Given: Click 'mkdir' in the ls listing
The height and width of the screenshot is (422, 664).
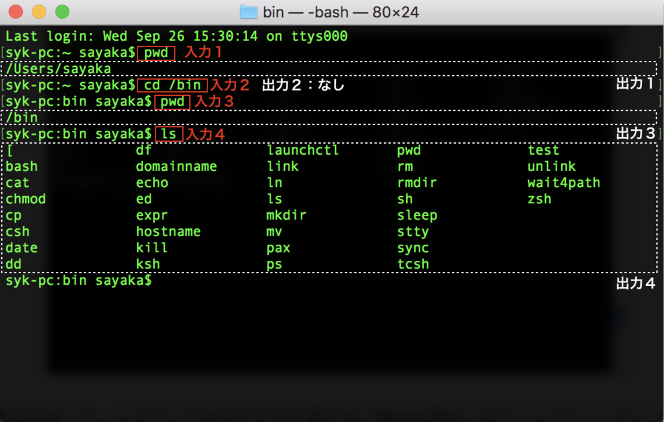Looking at the screenshot, I should 286,216.
